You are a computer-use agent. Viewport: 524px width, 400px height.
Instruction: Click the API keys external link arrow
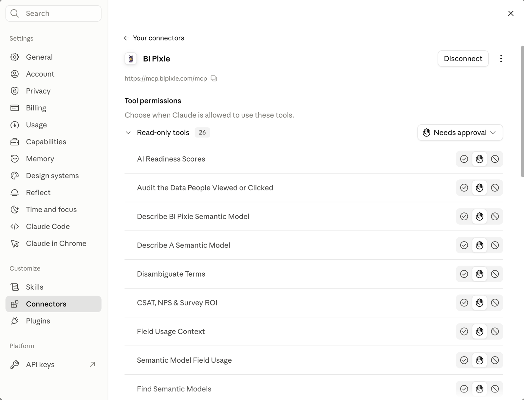pos(92,364)
